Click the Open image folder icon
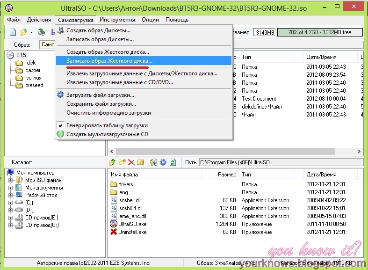 point(23,32)
